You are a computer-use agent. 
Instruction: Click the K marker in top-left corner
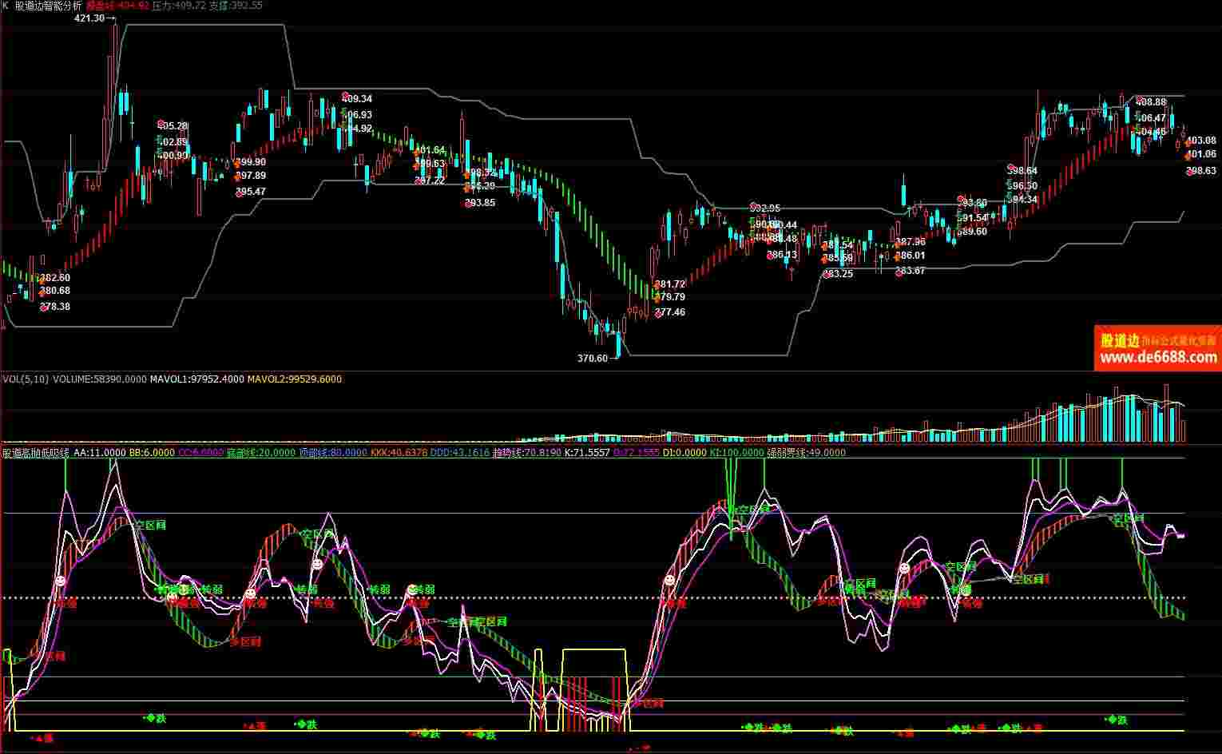click(6, 6)
